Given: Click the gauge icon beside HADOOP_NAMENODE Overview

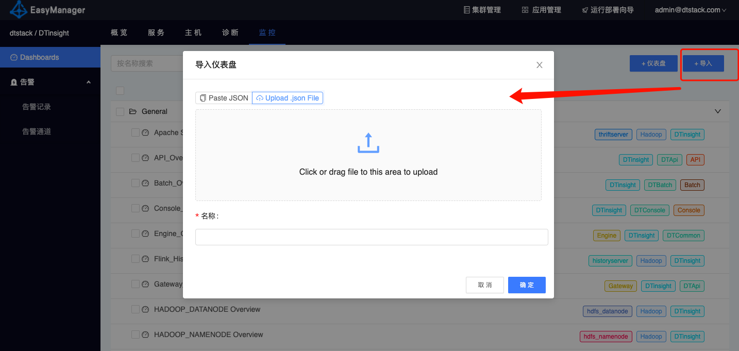Looking at the screenshot, I should (145, 335).
